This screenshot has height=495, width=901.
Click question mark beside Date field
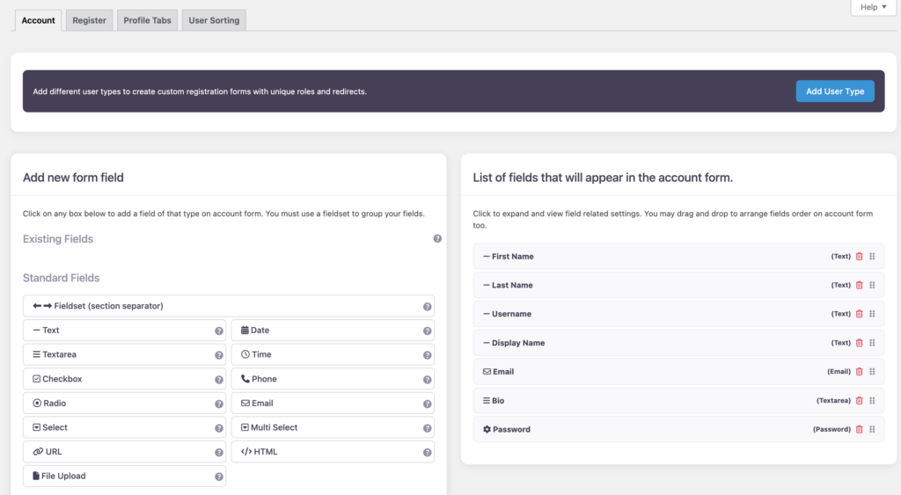428,331
